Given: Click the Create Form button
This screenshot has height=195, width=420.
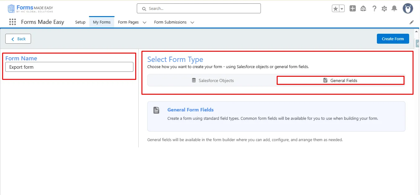Looking at the screenshot, I should pos(393,39).
